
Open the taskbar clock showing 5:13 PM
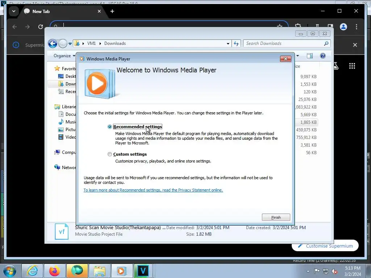(x=353, y=271)
